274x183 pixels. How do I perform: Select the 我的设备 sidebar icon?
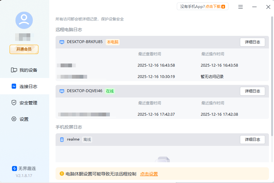click(x=13, y=70)
